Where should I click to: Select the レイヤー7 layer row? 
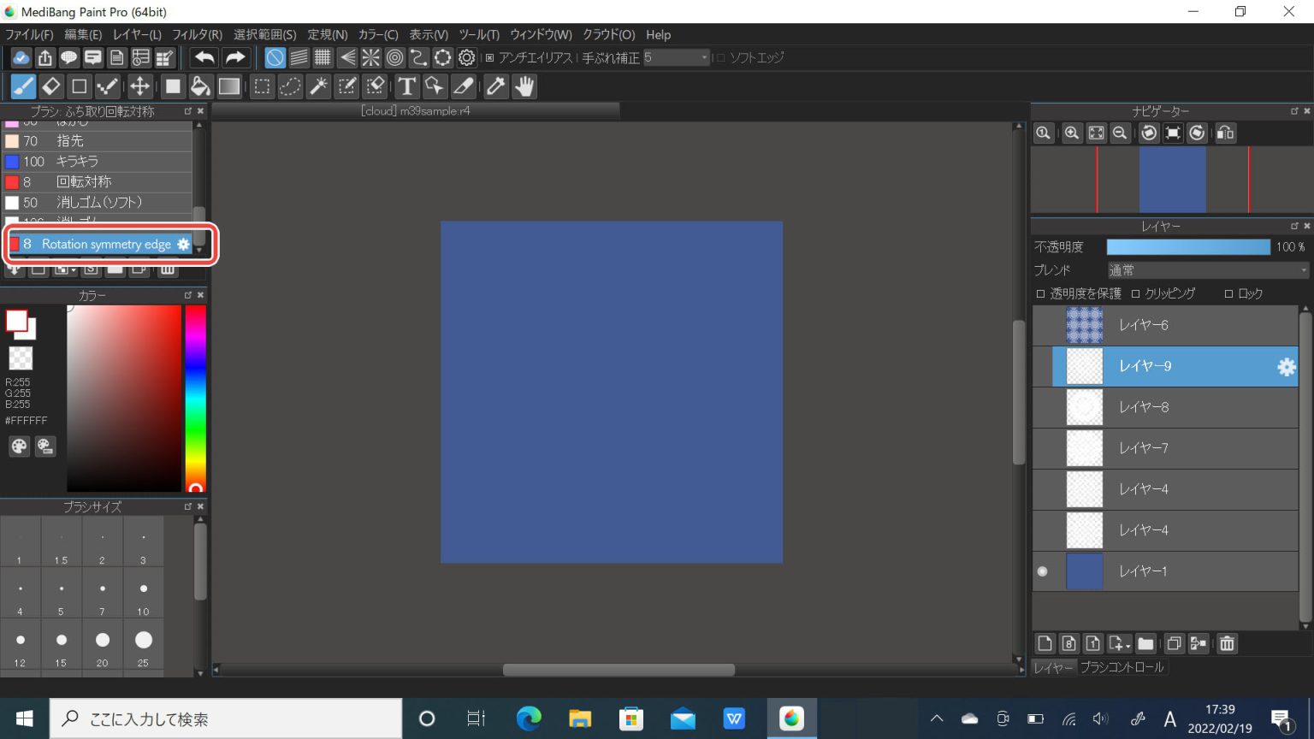point(1165,448)
